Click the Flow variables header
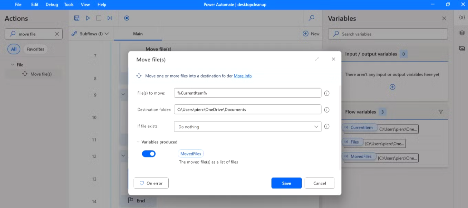Screen dimensions: 468x208 click(360, 112)
